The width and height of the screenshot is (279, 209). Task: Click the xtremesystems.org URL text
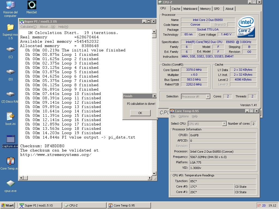[56, 155]
